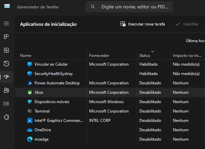This screenshot has height=149, width=205.
Task: Click Microsoft Corporation in Terminal row
Action: [109, 111]
